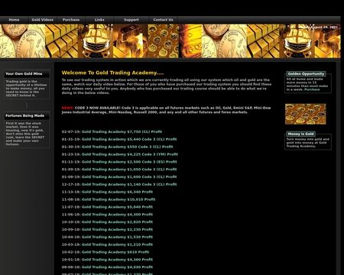This screenshot has height=275, width=344.
Task: Open the 10-01-18 $4,360 Profit link
Action: 117,260
